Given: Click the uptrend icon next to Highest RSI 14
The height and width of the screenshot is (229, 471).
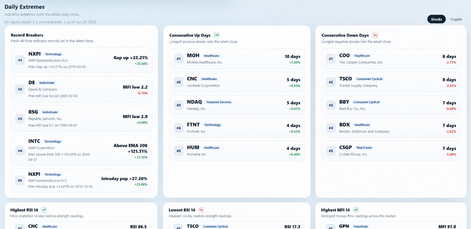Looking at the screenshot, I should (x=44, y=210).
